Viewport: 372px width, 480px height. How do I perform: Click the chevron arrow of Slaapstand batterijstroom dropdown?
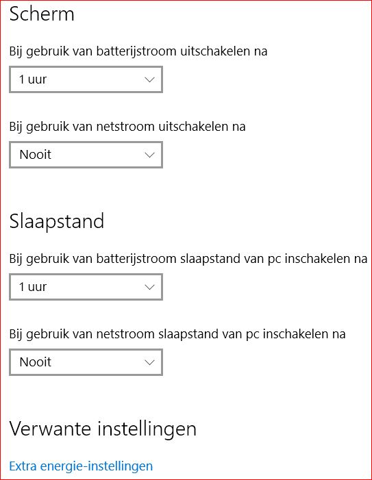149,288
